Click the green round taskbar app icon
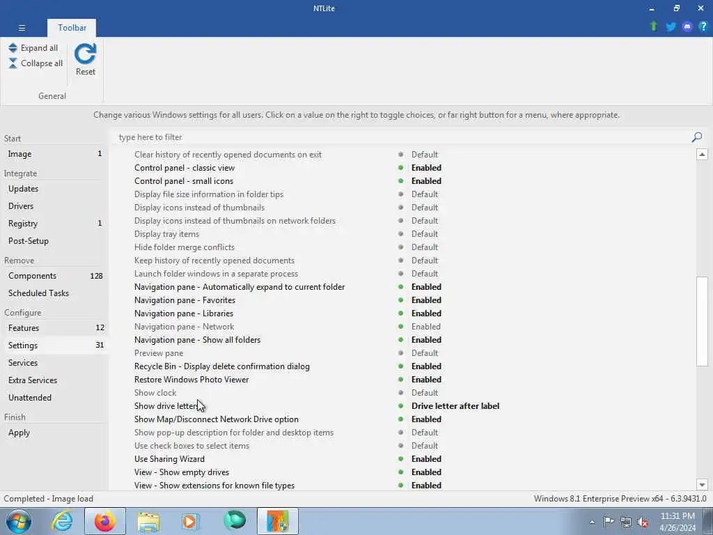Viewport: 713px width, 535px height. [x=235, y=521]
